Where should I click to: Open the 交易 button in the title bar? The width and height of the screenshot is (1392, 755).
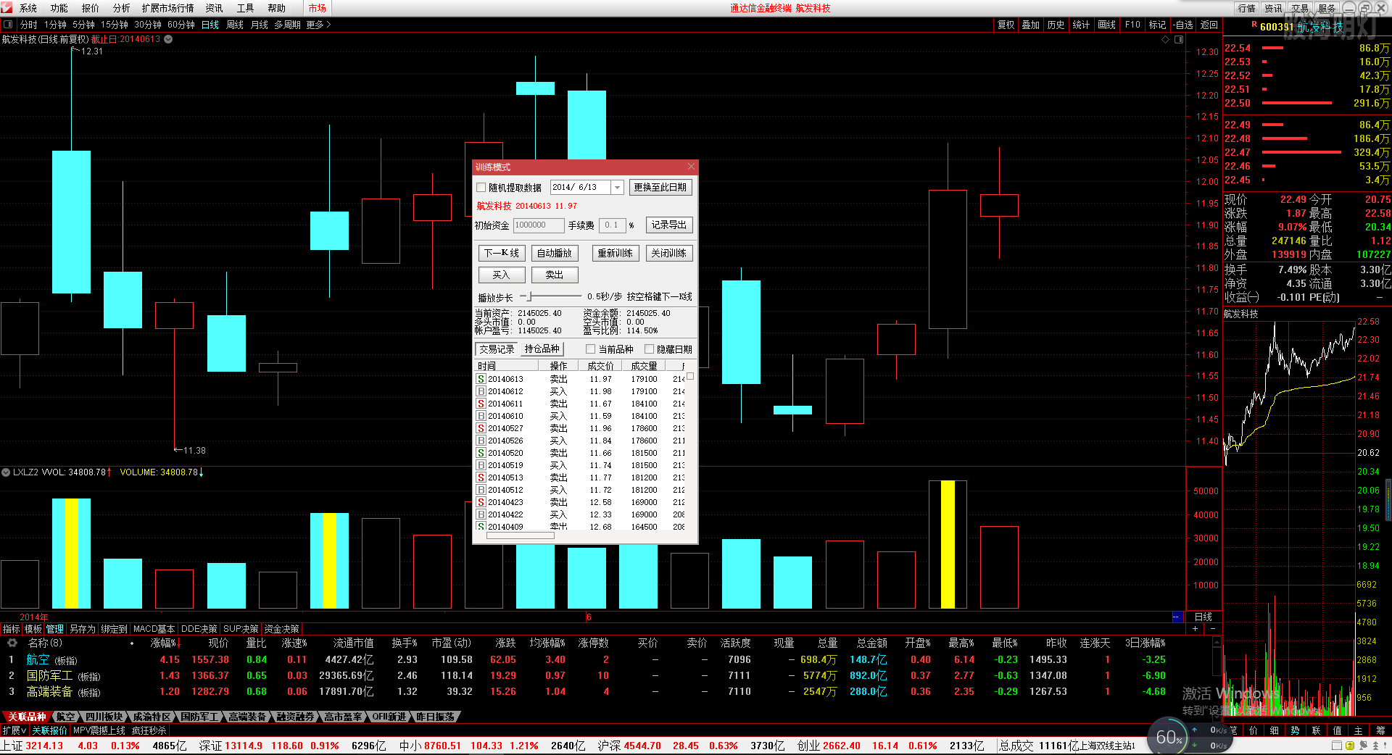click(x=1300, y=8)
